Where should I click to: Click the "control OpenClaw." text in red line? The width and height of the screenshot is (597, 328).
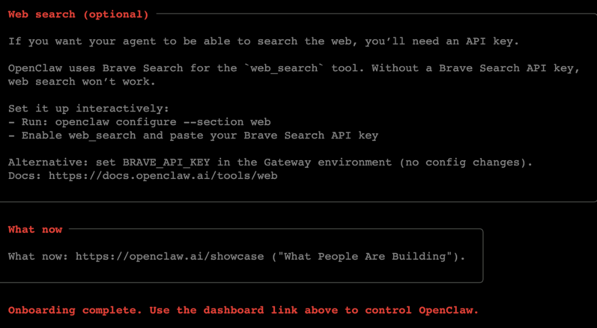421,310
